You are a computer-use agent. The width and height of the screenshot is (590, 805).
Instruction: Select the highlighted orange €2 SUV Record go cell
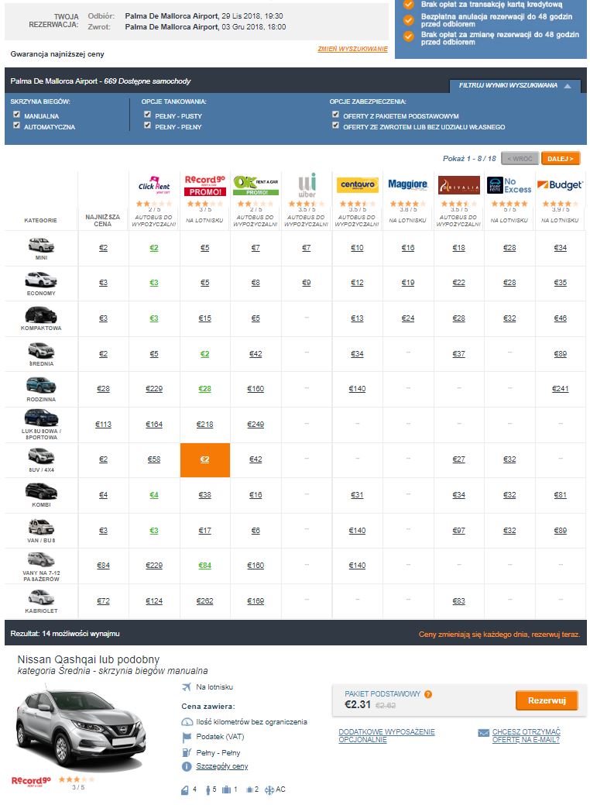point(204,460)
